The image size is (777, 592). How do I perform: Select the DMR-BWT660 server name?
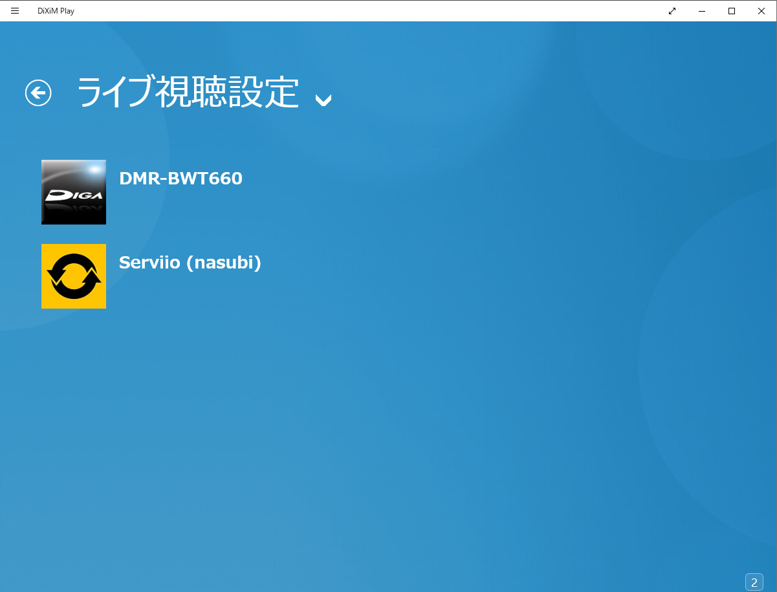tap(181, 179)
